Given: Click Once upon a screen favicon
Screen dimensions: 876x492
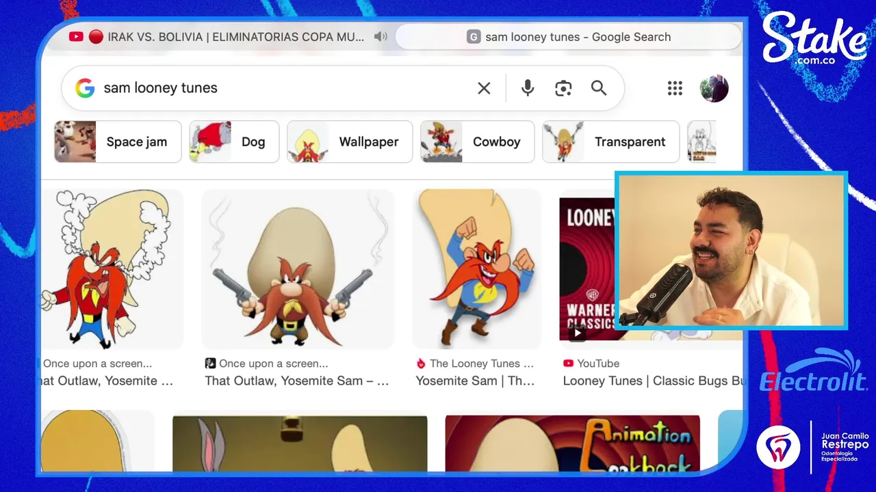Looking at the screenshot, I should pos(210,364).
